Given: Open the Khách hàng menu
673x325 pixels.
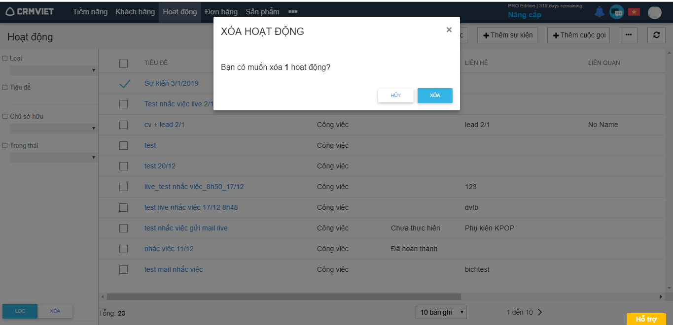Looking at the screenshot, I should click(135, 12).
